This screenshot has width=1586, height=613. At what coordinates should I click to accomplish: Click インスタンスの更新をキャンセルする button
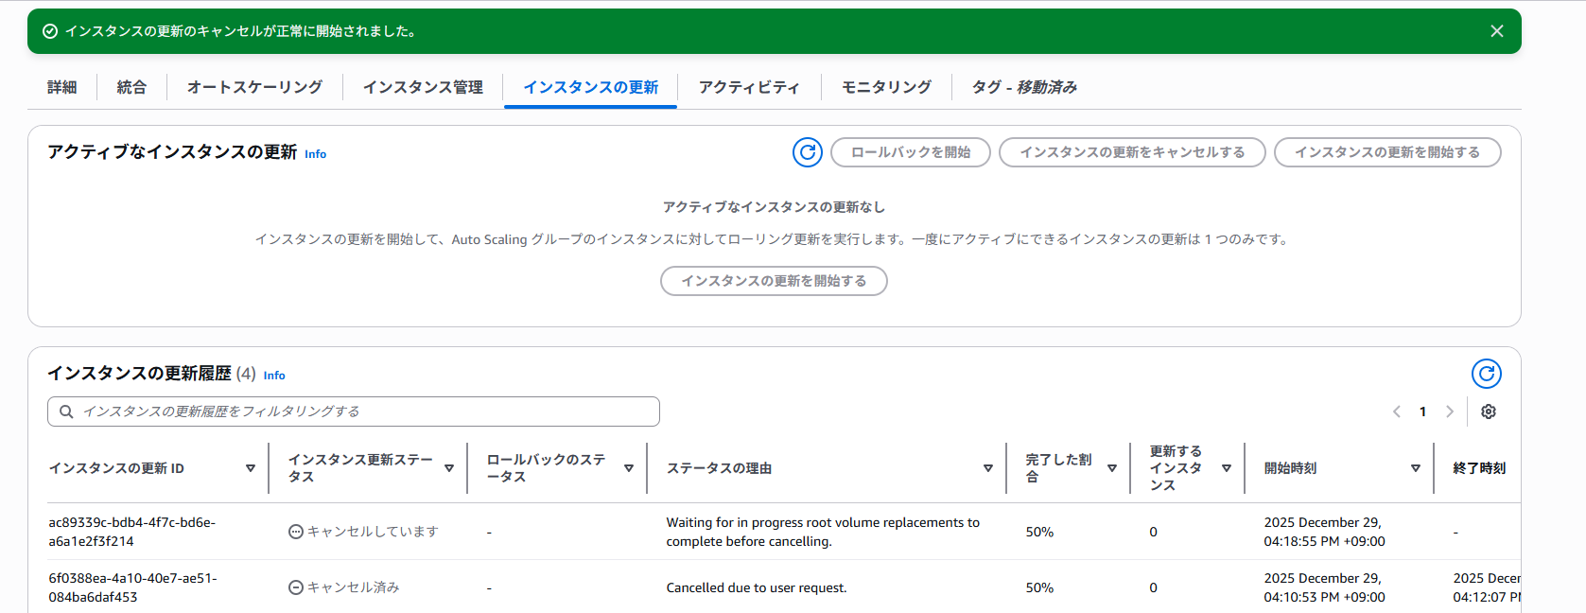pyautogui.click(x=1131, y=152)
